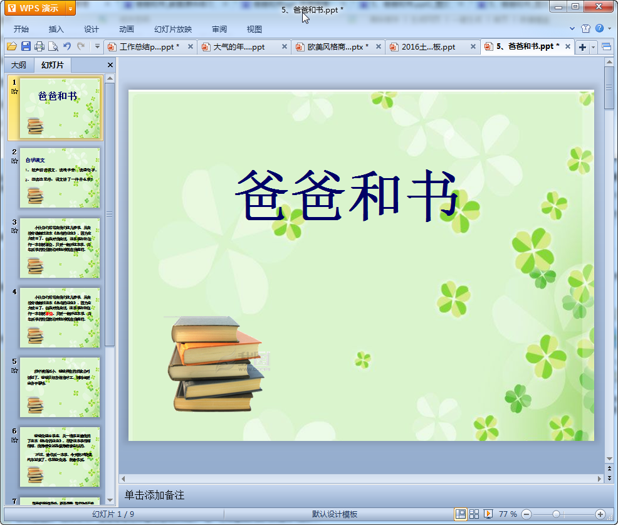This screenshot has height=525, width=618.
Task: Close the slide thumbnail pane
Action: 110,65
